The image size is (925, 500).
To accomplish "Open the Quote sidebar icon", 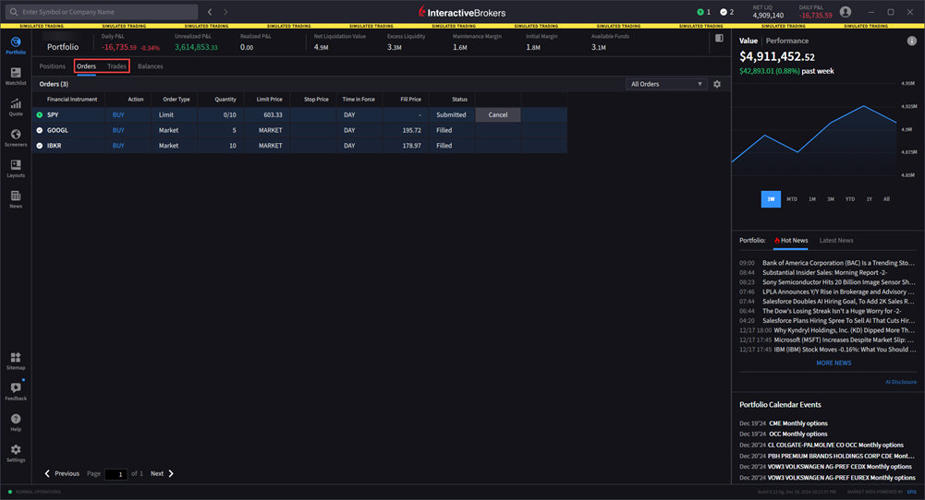I will point(16,107).
